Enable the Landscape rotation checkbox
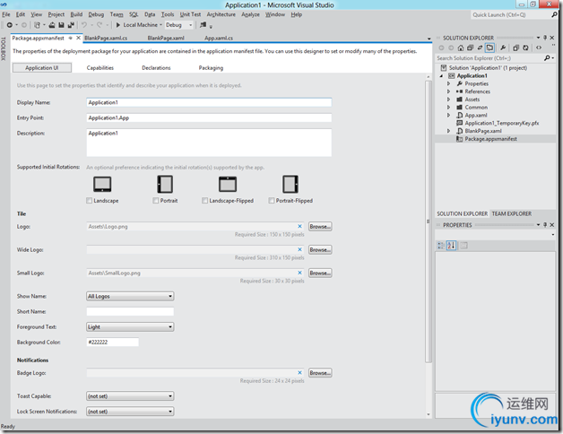 pyautogui.click(x=90, y=201)
